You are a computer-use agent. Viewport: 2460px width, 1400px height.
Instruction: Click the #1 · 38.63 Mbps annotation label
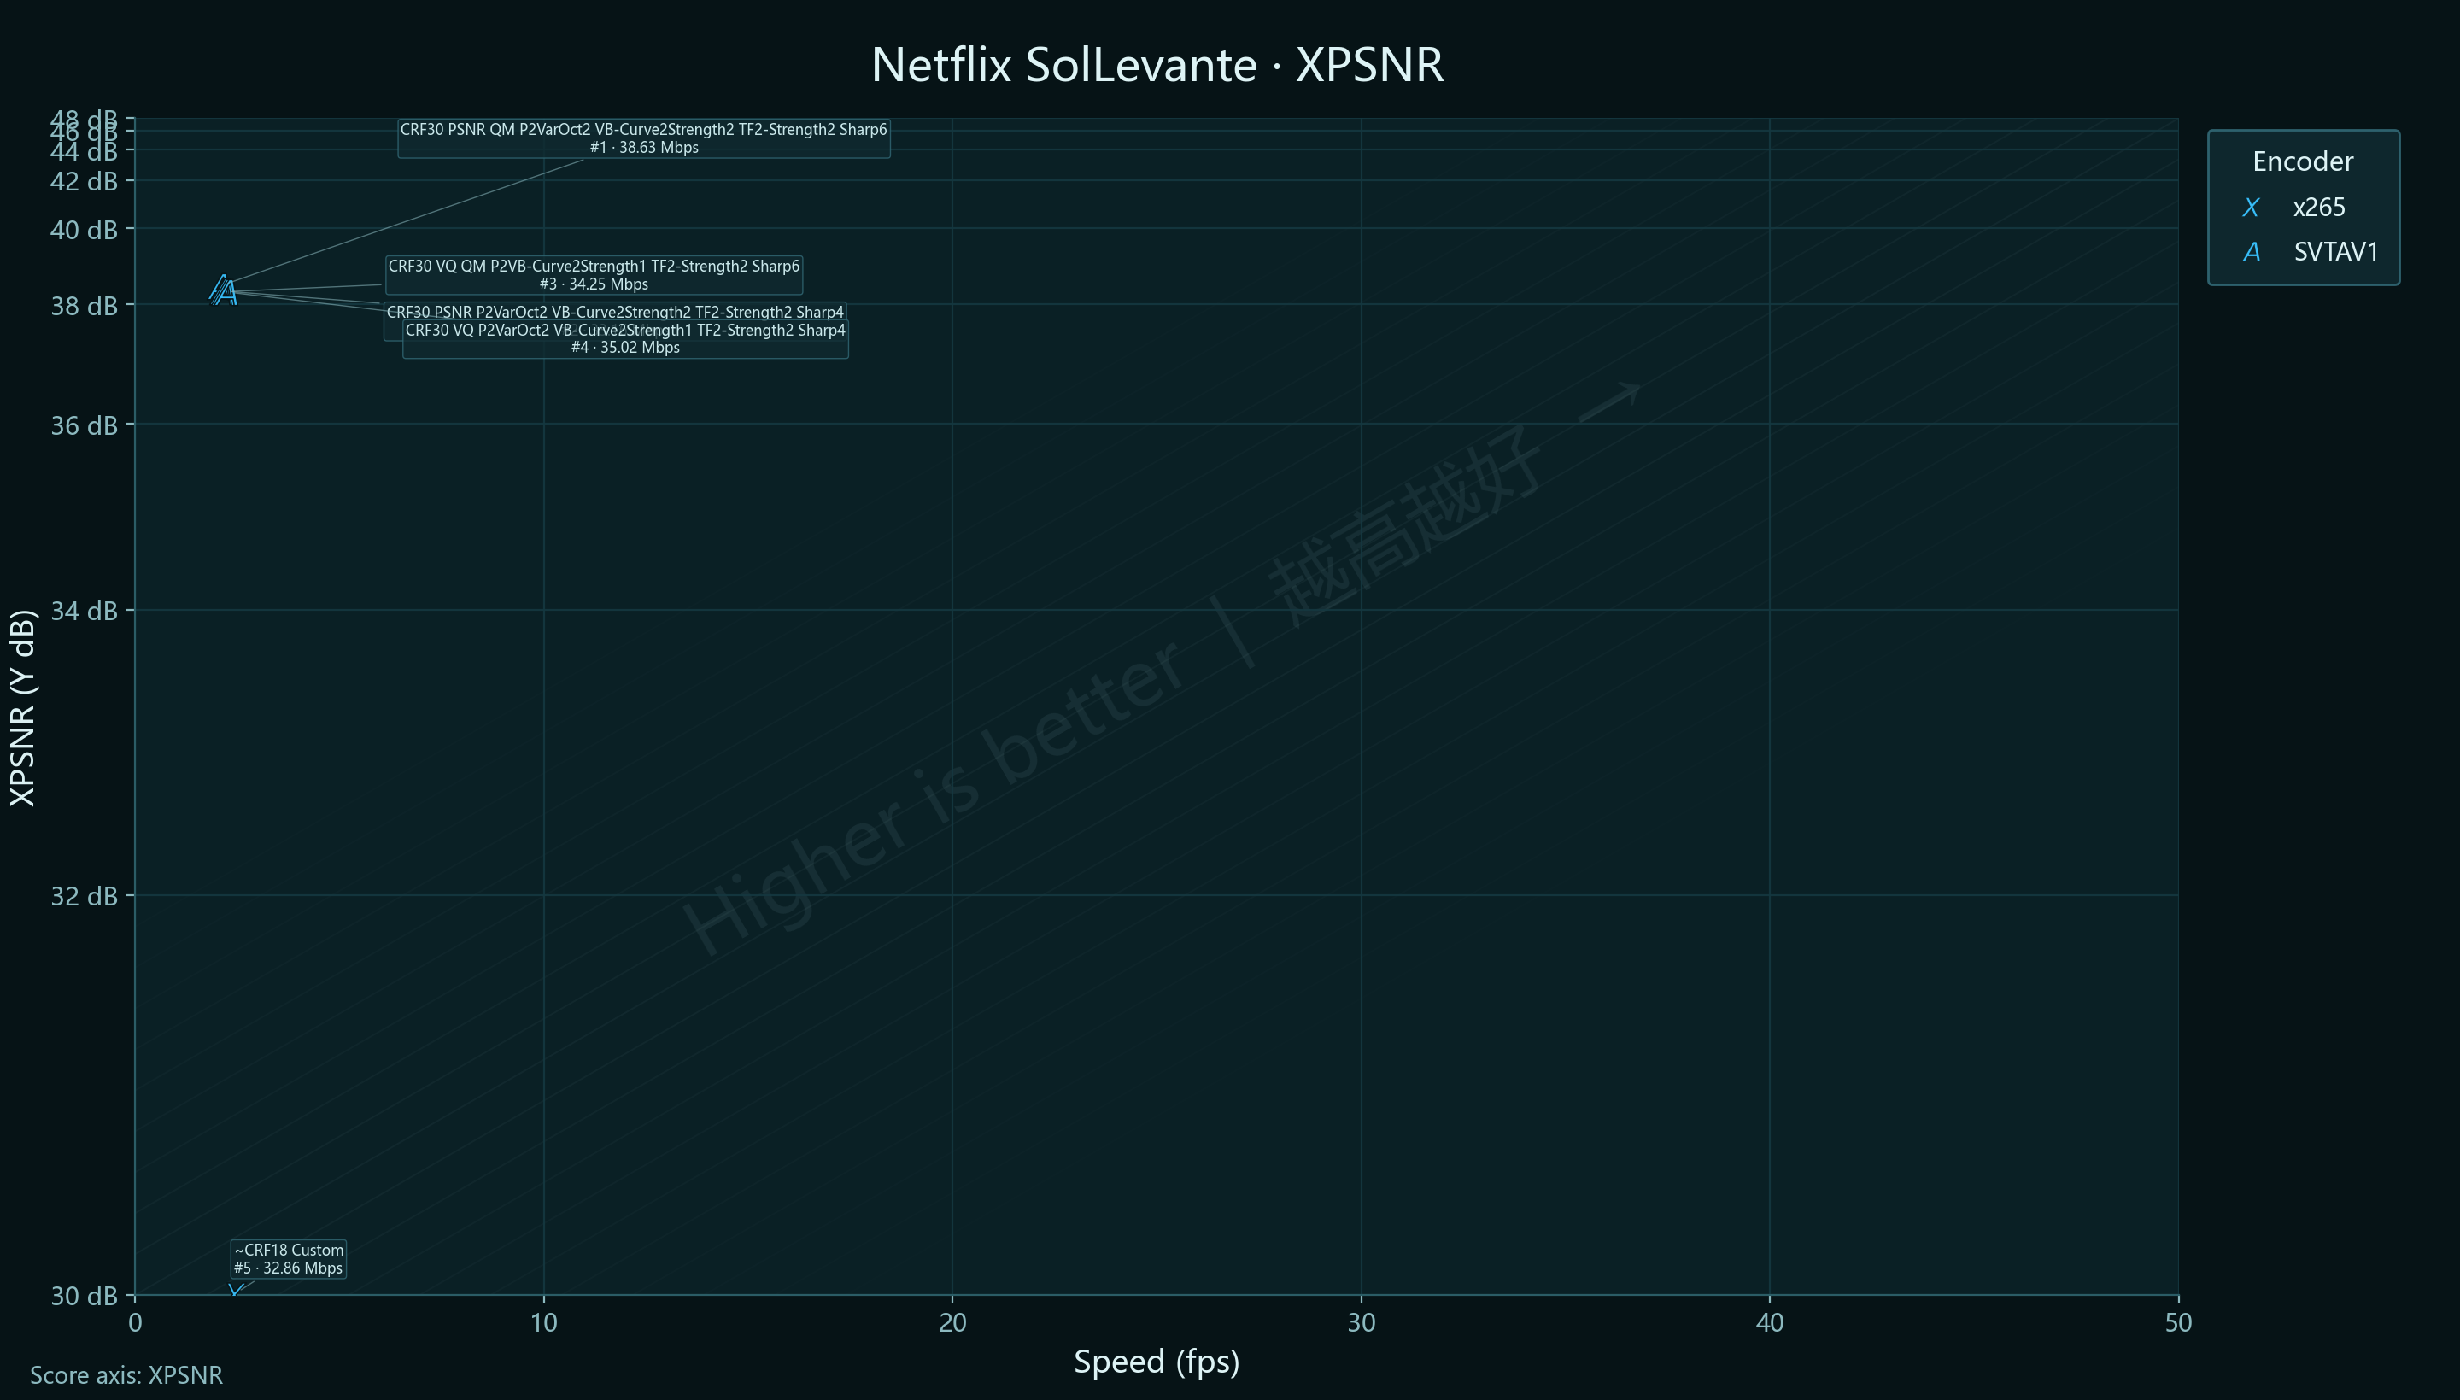[644, 138]
